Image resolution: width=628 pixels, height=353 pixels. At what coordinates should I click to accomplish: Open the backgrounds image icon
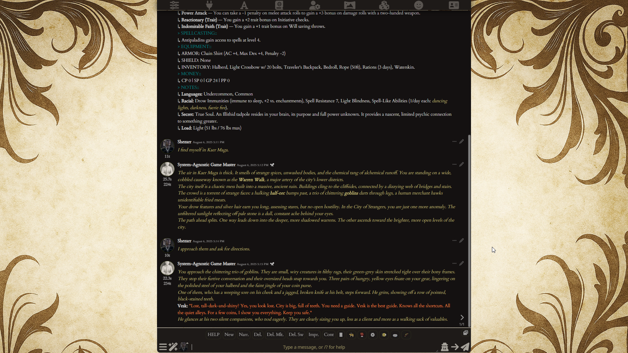click(350, 5)
